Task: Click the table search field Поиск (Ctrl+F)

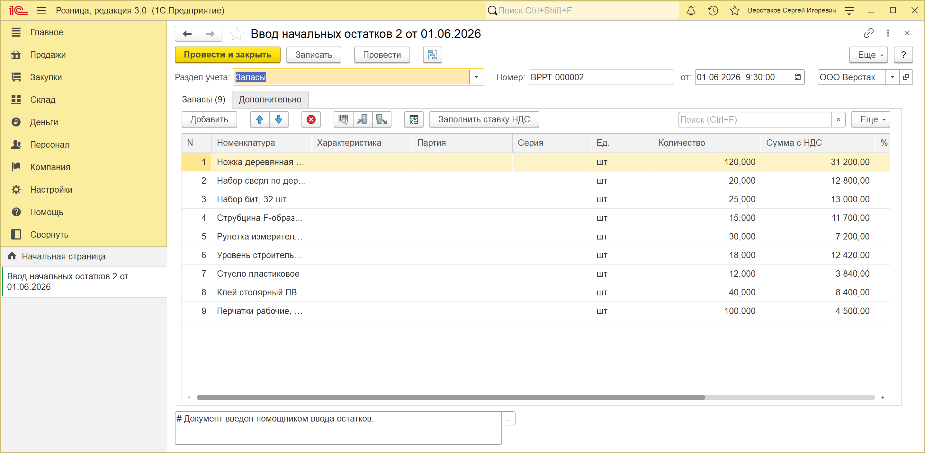Action: [x=755, y=119]
